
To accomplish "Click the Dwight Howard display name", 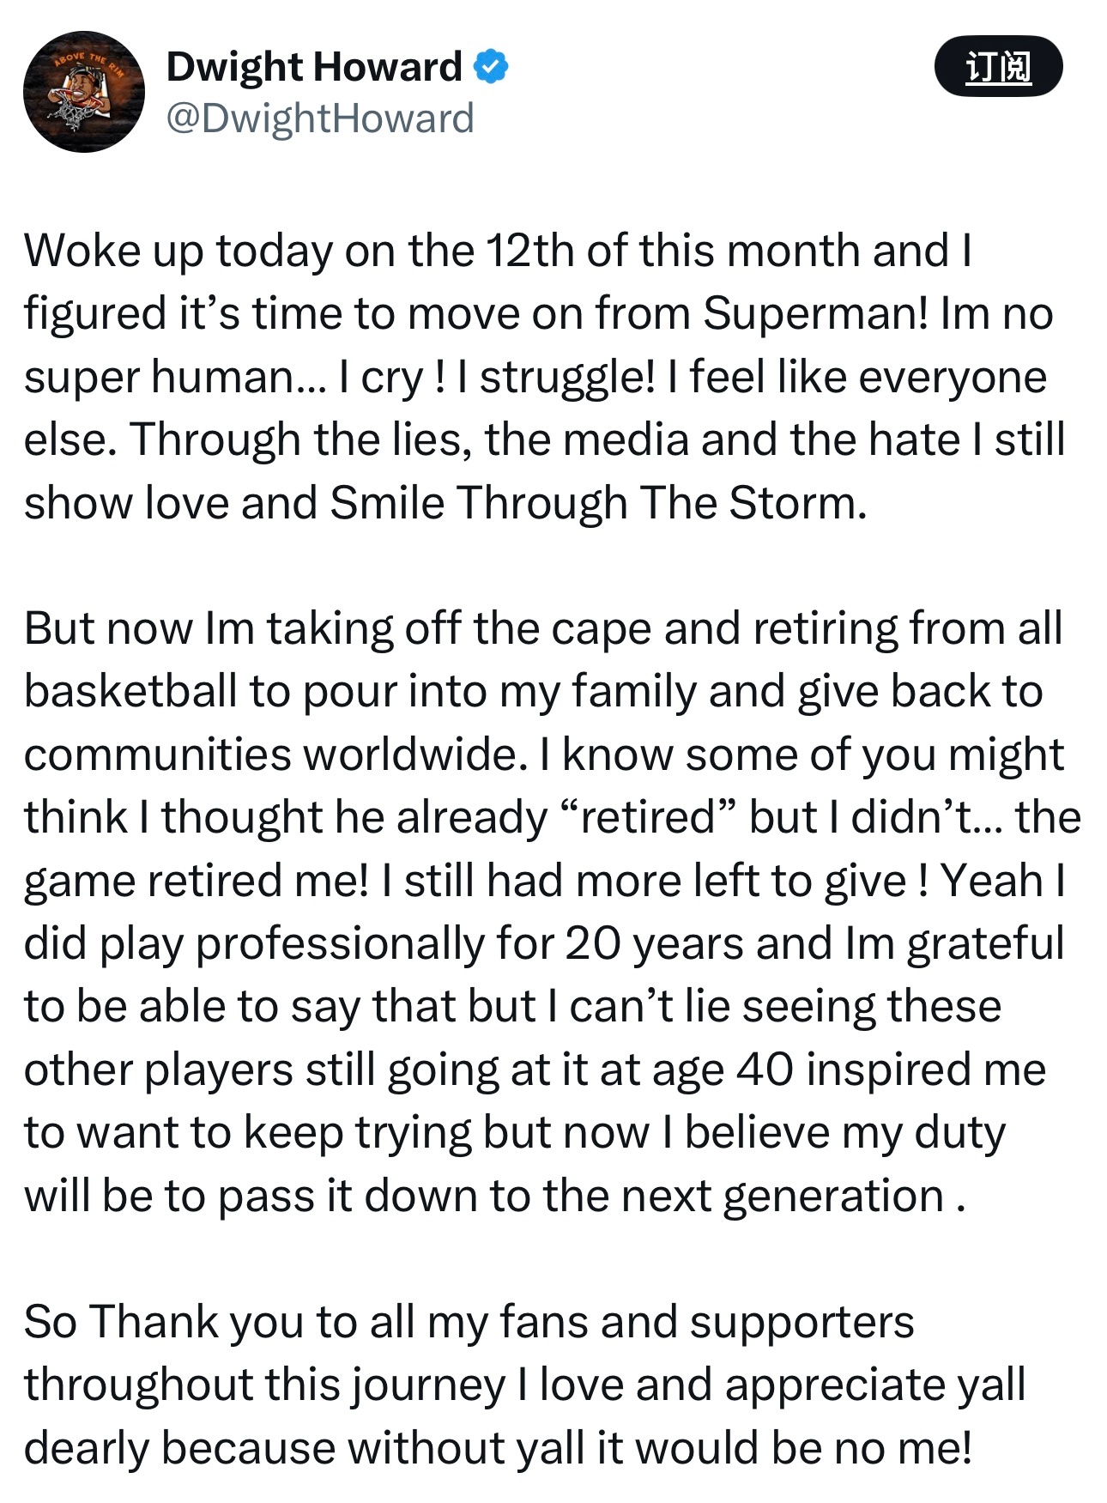I will click(x=314, y=67).
